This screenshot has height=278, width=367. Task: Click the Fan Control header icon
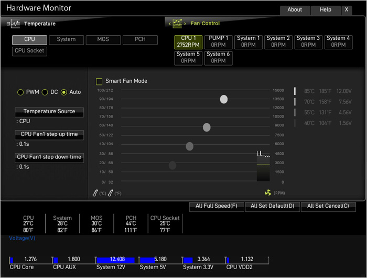(178, 23)
